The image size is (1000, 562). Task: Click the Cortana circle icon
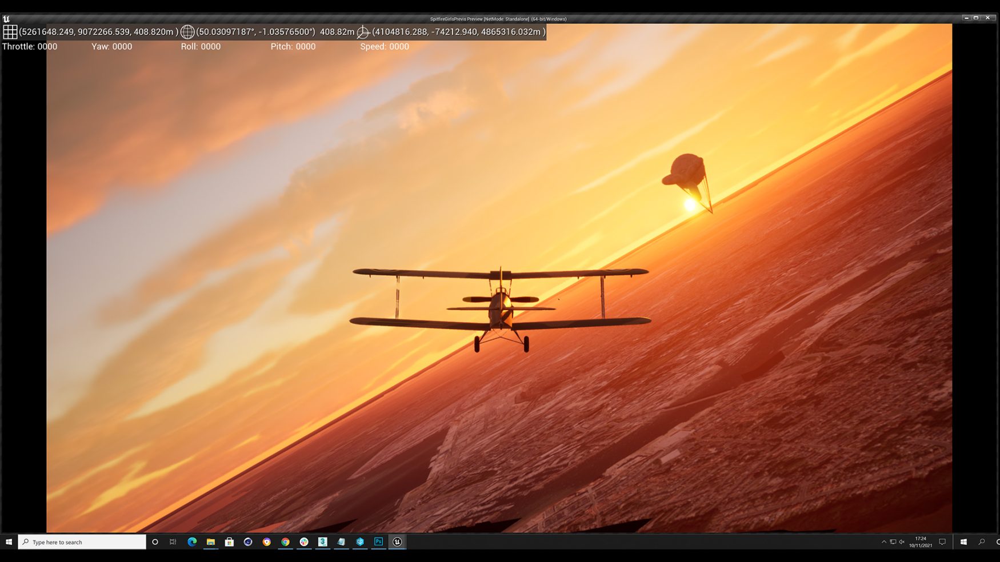pos(155,542)
